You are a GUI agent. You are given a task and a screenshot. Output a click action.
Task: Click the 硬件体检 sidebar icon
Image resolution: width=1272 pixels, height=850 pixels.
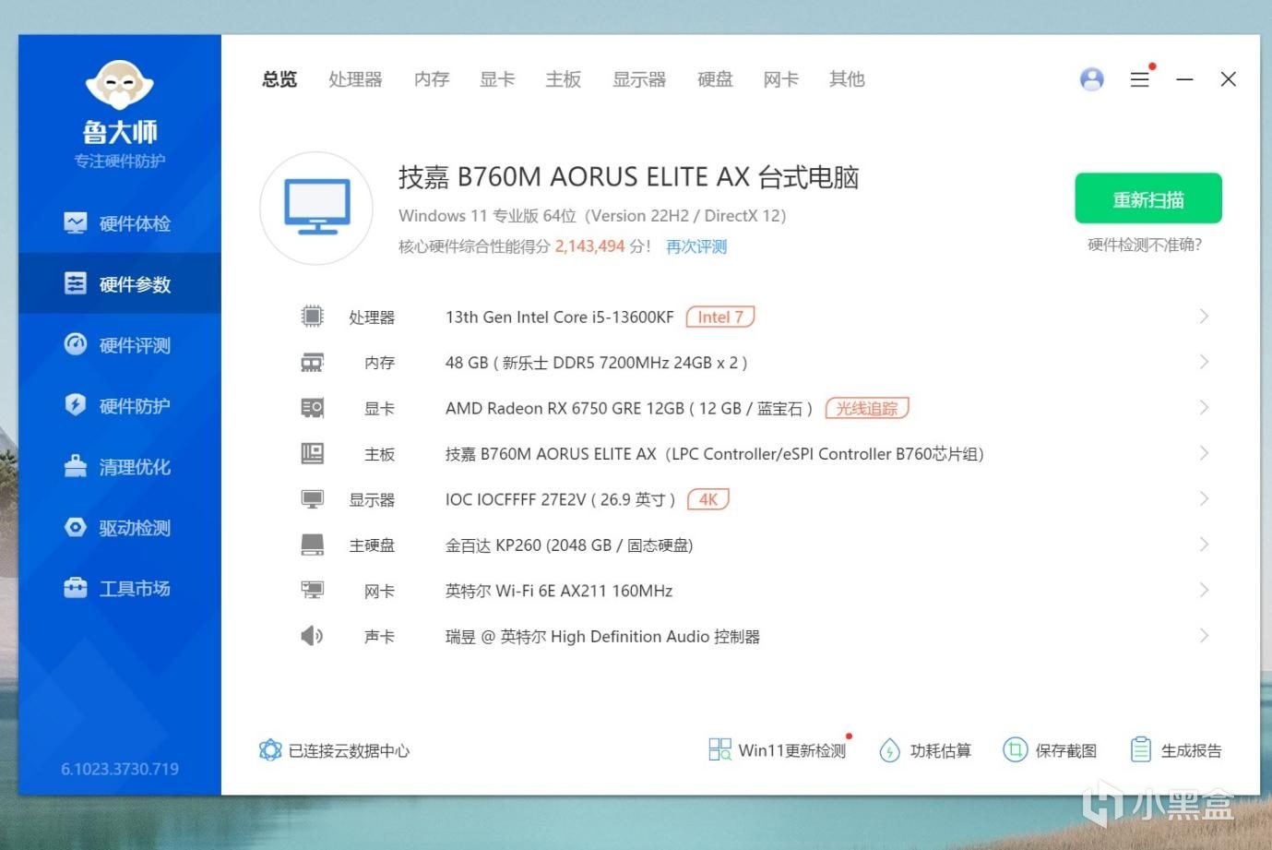(75, 223)
